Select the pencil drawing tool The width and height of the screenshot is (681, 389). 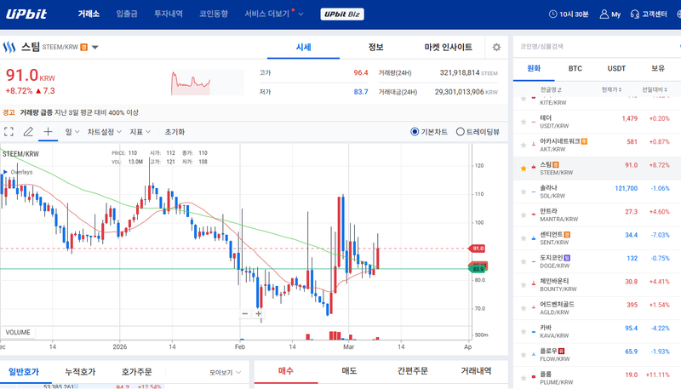[x=28, y=132]
